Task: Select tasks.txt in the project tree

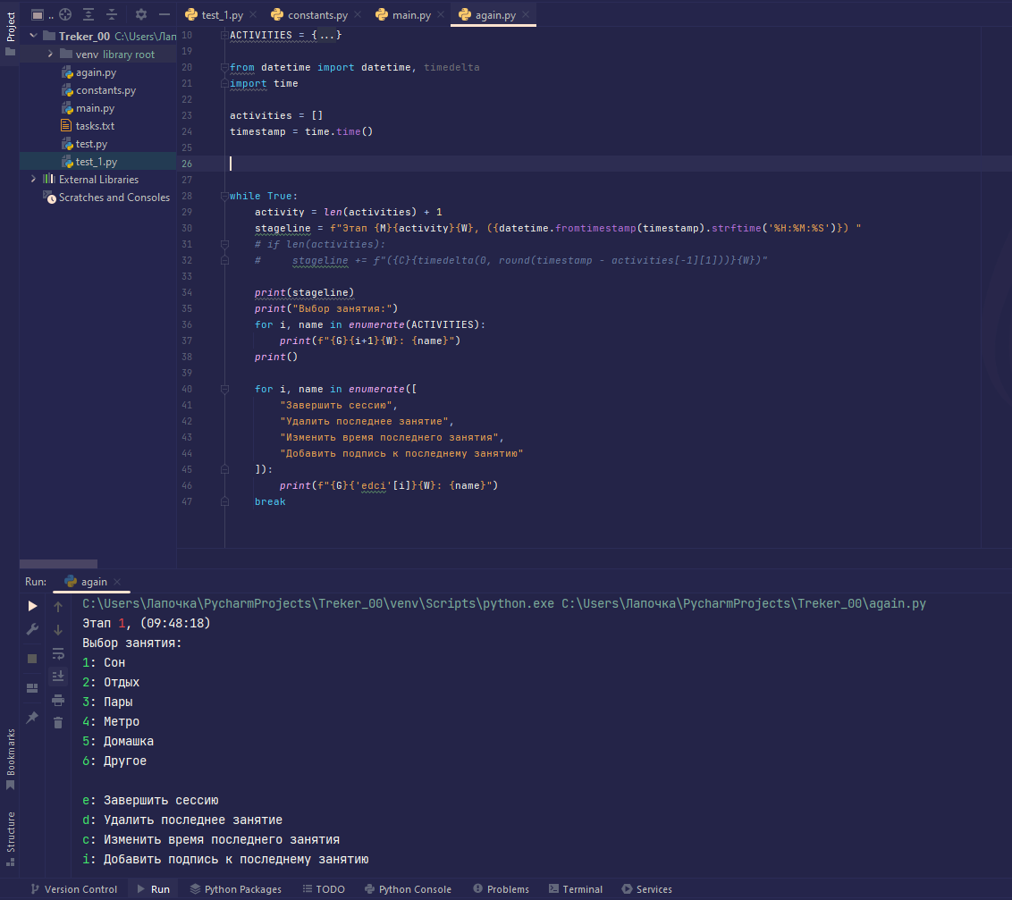Action: [95, 126]
